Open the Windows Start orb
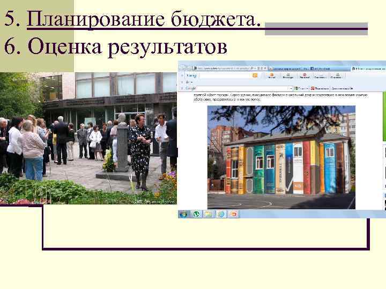 [183, 214]
